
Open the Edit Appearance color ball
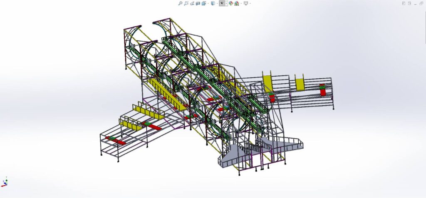tap(231, 3)
